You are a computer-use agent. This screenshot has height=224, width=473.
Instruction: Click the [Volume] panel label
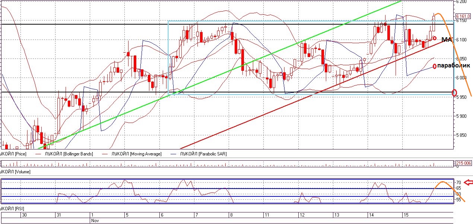15,172
